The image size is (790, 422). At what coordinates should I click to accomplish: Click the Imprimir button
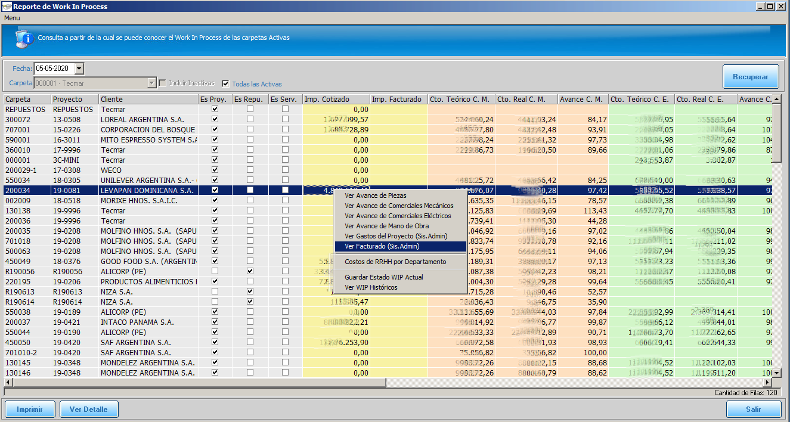click(30, 409)
